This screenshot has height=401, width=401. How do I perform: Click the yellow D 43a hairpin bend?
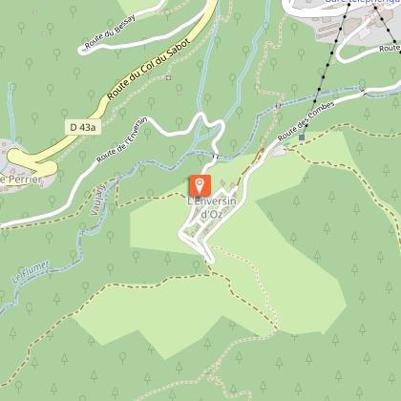point(31,164)
